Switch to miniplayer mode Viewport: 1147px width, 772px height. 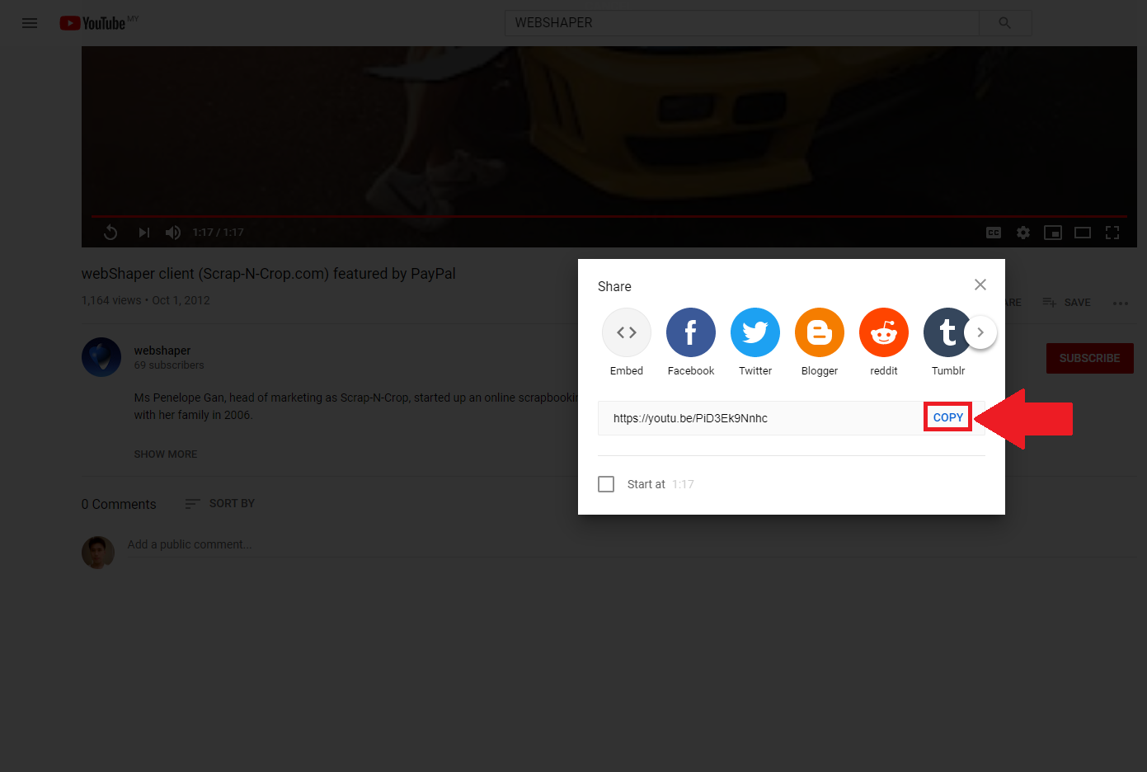click(1053, 233)
